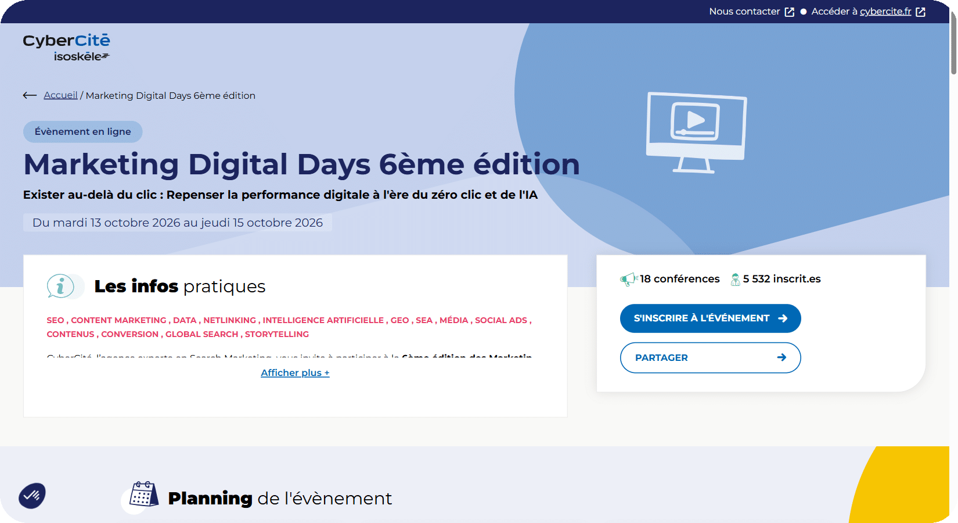Click the Les infos pratiques heading

pos(180,286)
